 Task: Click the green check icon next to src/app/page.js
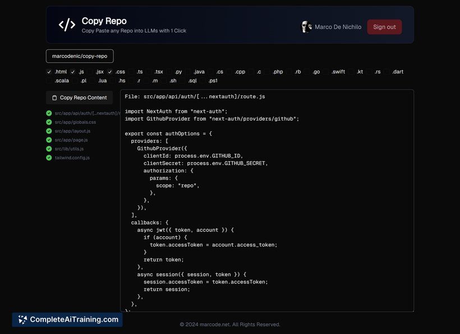pos(49,140)
